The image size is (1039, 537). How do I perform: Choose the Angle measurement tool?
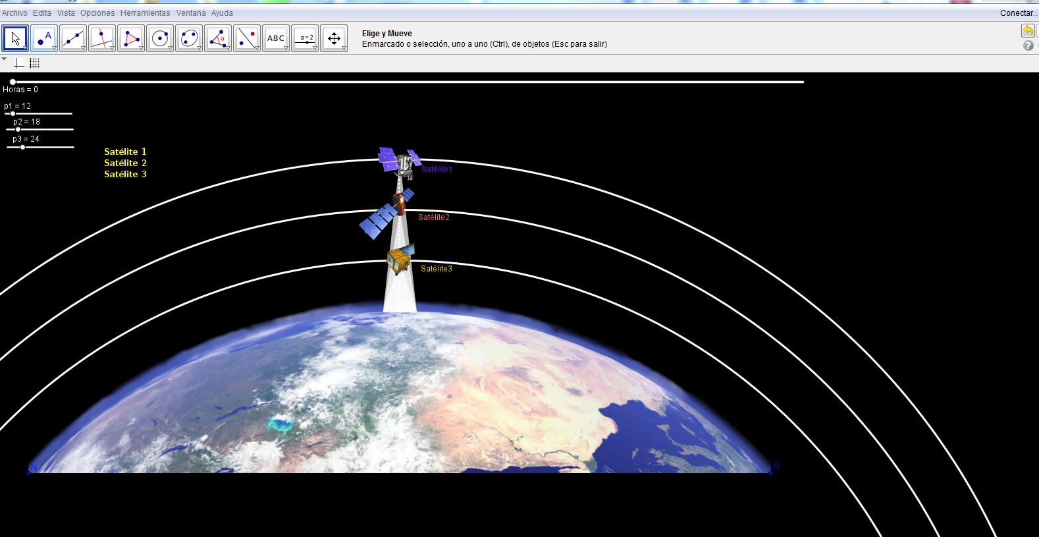[x=218, y=38]
